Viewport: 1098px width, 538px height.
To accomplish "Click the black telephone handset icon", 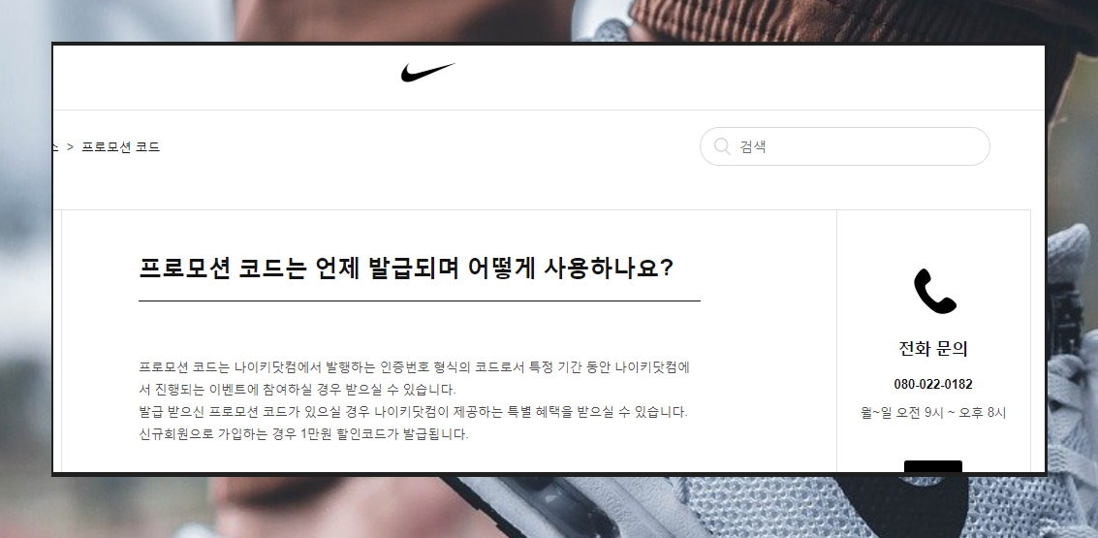I will 934,291.
